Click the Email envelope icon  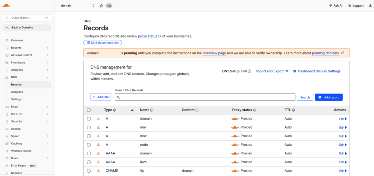pyautogui.click(x=7, y=107)
